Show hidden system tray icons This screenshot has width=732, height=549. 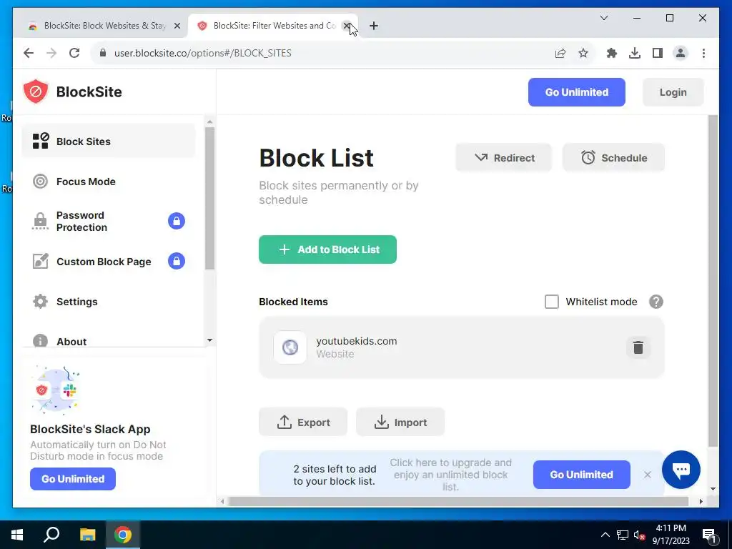click(605, 535)
